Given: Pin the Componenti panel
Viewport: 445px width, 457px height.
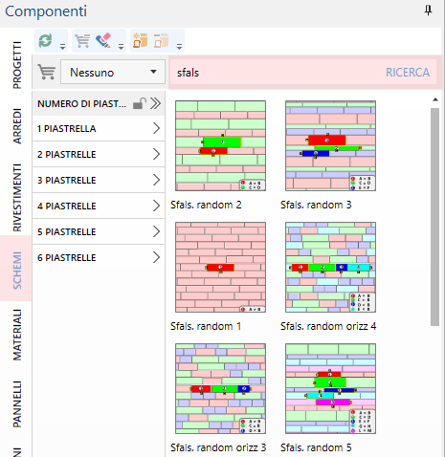Looking at the screenshot, I should [x=428, y=11].
